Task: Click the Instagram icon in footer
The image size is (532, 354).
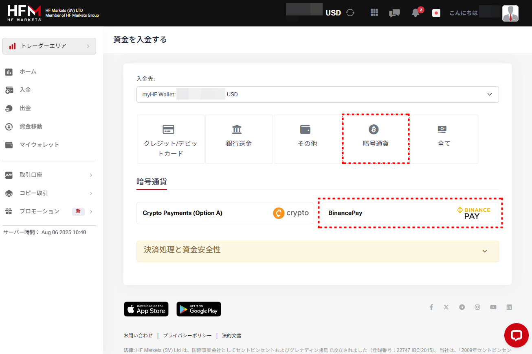Action: 477,307
